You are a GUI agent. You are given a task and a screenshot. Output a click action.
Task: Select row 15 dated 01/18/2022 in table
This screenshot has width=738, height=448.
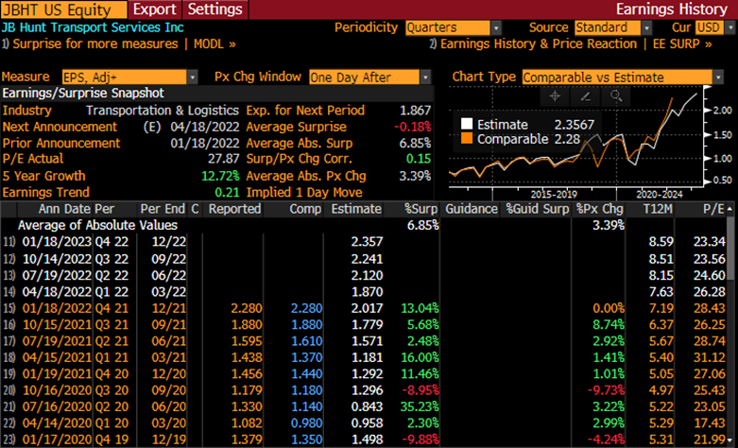pyautogui.click(x=364, y=308)
